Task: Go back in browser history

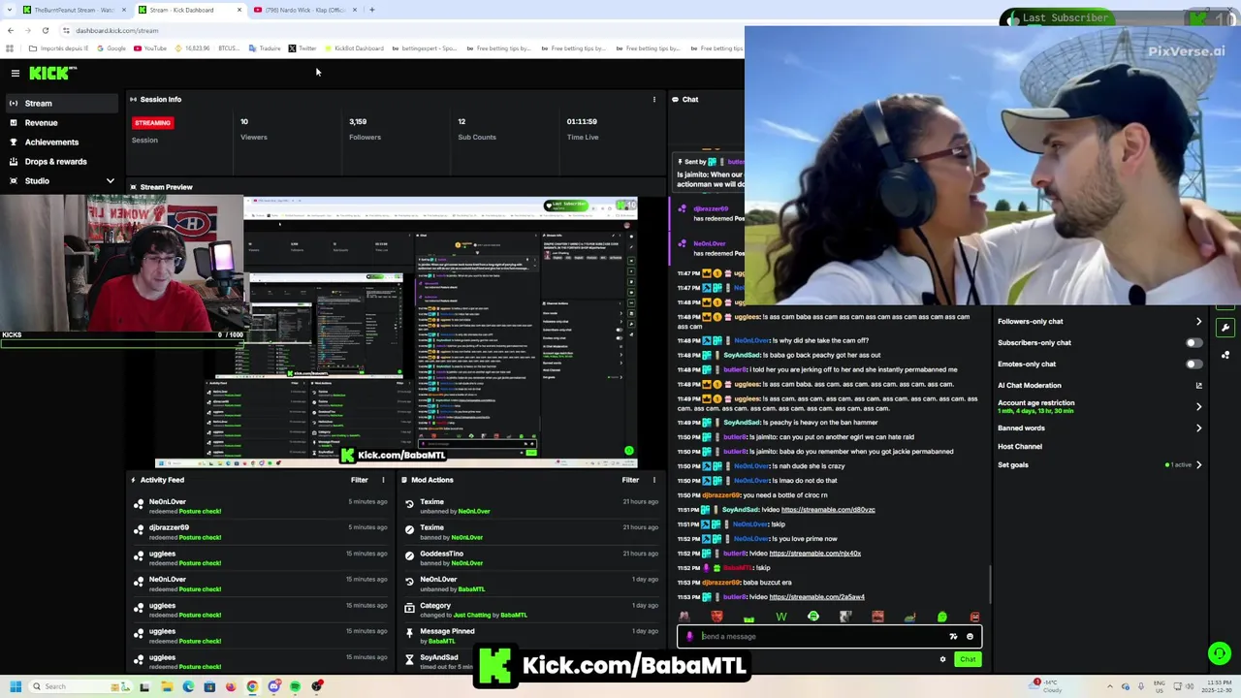Action: click(11, 30)
